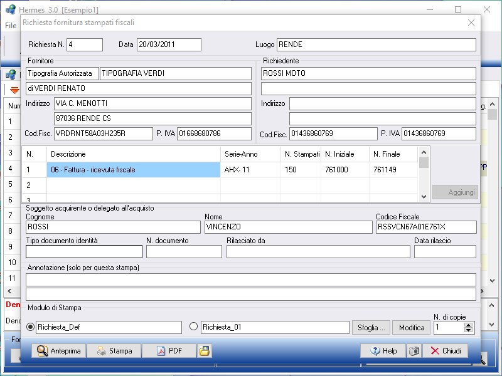Edit Richiedente Cod.Fisc. 01436860769 field

pyautogui.click(x=333, y=133)
